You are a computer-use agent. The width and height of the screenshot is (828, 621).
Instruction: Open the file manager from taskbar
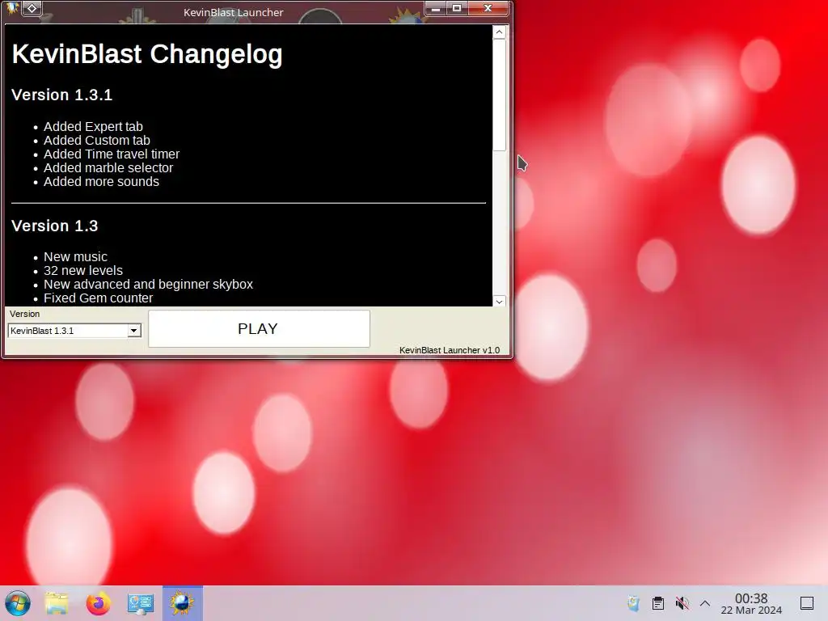tap(57, 603)
